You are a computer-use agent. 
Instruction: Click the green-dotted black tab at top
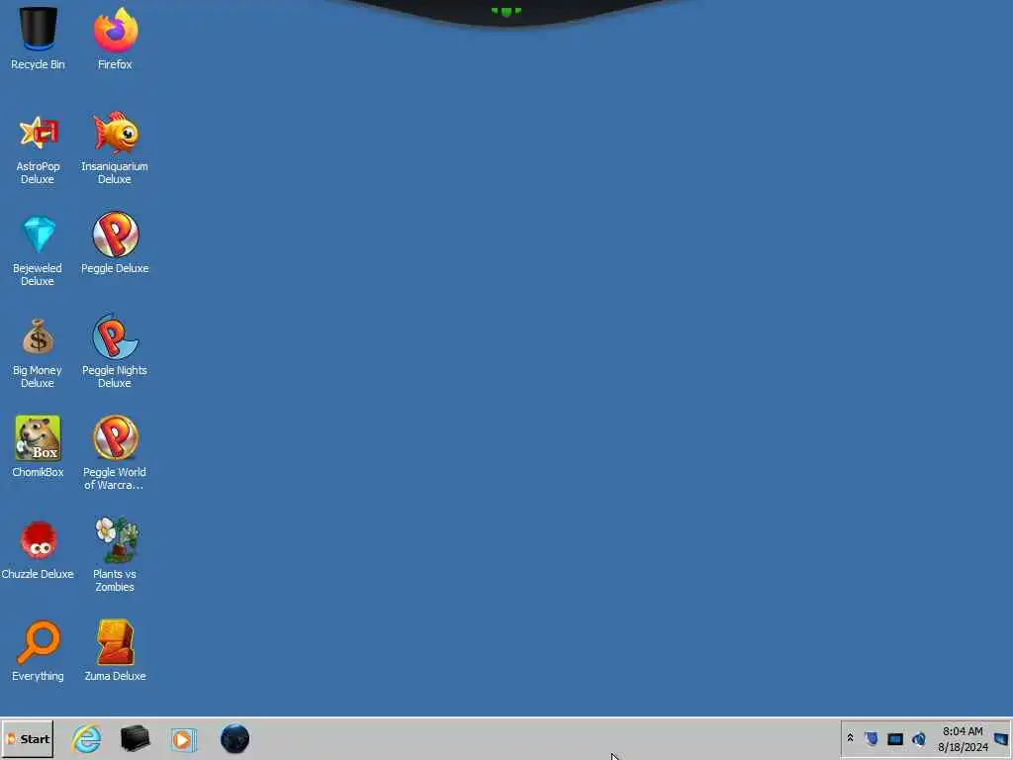(506, 12)
